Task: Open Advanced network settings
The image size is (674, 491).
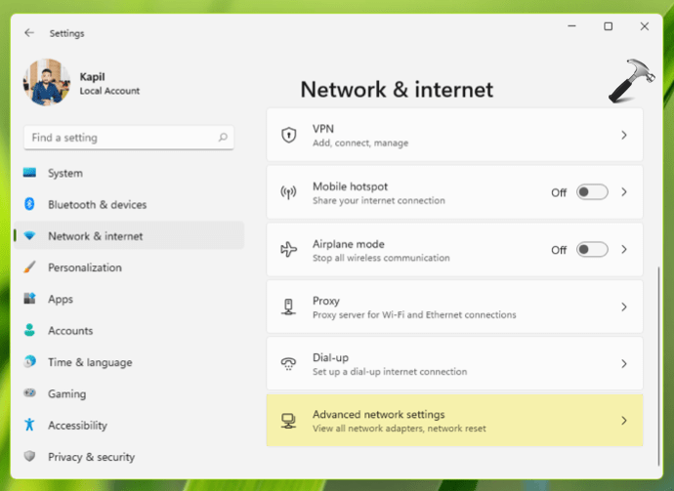Action: point(455,421)
